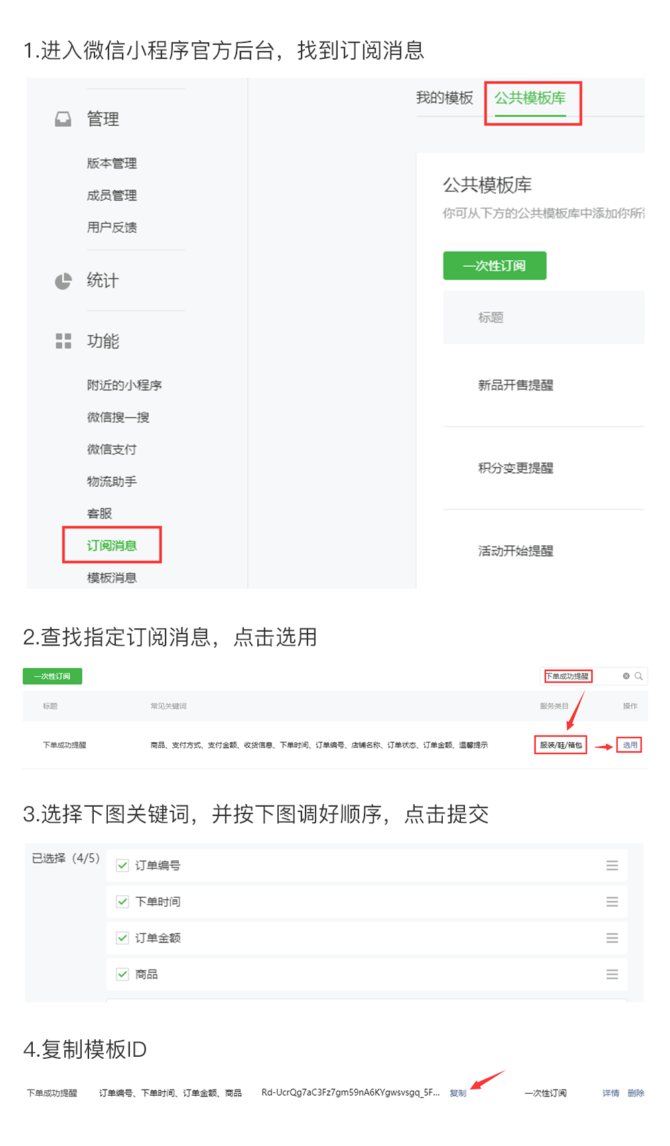Click the search magnifier icon
The height and width of the screenshot is (1146, 670).
pos(639,676)
